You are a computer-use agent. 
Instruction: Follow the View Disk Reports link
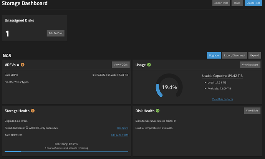[222, 99]
